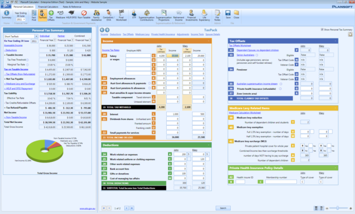This screenshot has height=214, width=355.
Task: Open the Family Assistance calculator
Action: 96,15
